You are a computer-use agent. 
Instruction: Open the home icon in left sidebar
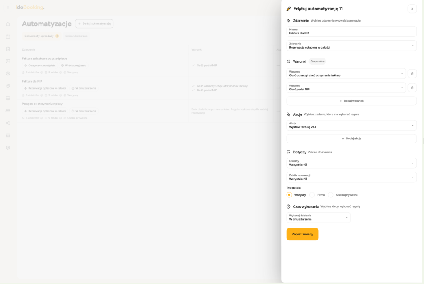[x=8, y=24]
